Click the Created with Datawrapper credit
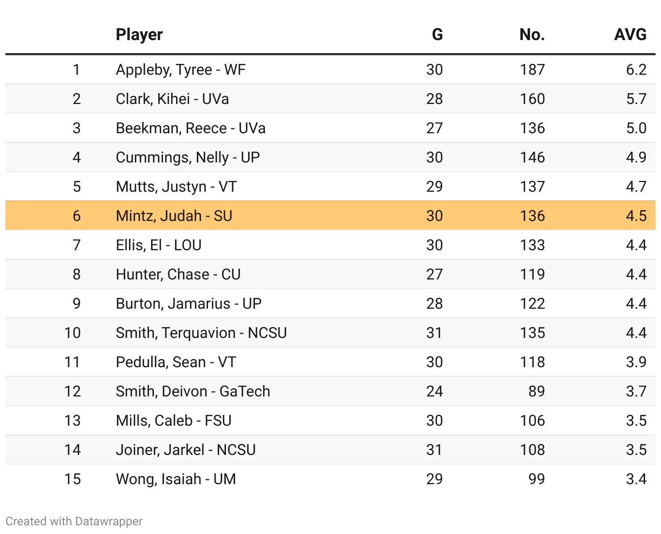 point(74,522)
